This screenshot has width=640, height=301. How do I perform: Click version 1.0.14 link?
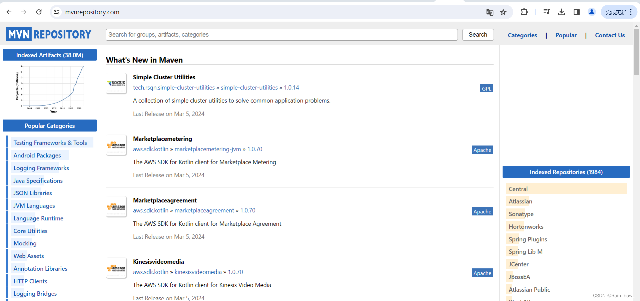pyautogui.click(x=291, y=88)
